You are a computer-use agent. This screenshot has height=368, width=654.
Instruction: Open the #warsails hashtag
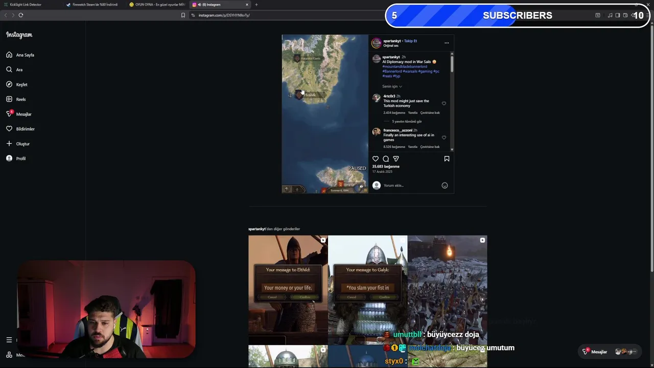pos(410,72)
